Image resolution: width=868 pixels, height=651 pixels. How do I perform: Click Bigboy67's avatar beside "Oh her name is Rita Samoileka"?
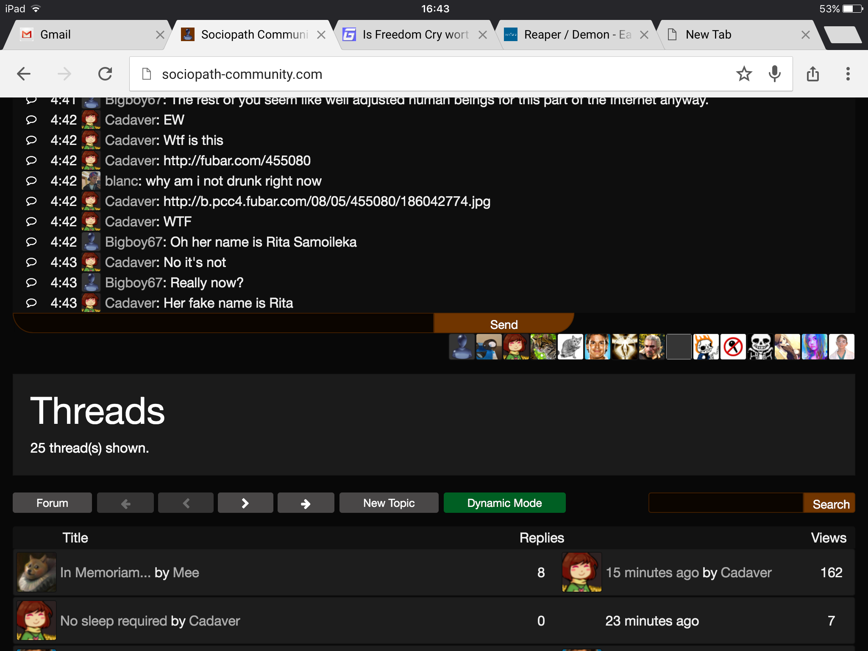pos(91,242)
